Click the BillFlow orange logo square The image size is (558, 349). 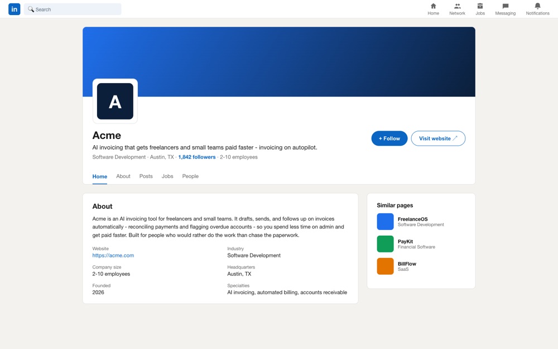coord(385,266)
